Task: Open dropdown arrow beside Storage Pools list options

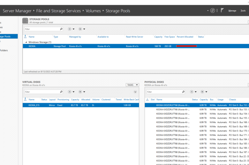Action: pyautogui.click(x=73, y=29)
